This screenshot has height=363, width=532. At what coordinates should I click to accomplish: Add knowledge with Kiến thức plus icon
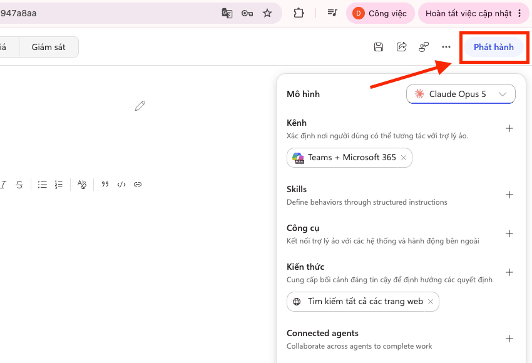(509, 272)
